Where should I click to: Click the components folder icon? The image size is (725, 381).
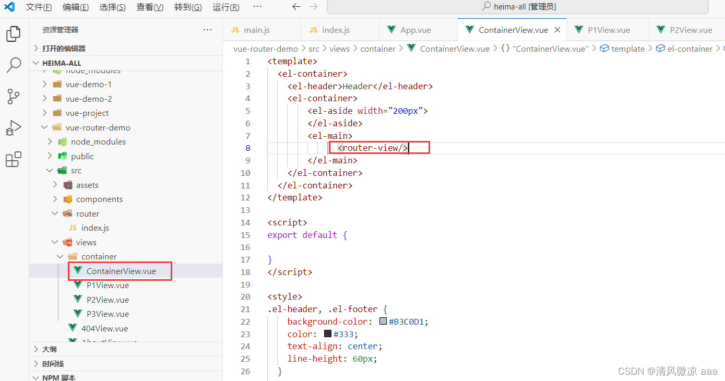coord(67,199)
